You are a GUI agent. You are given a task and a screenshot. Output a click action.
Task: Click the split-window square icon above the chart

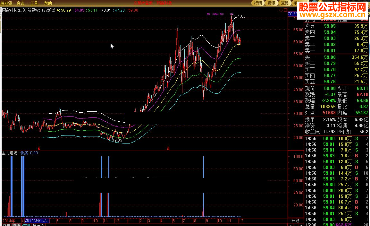[x=285, y=10]
